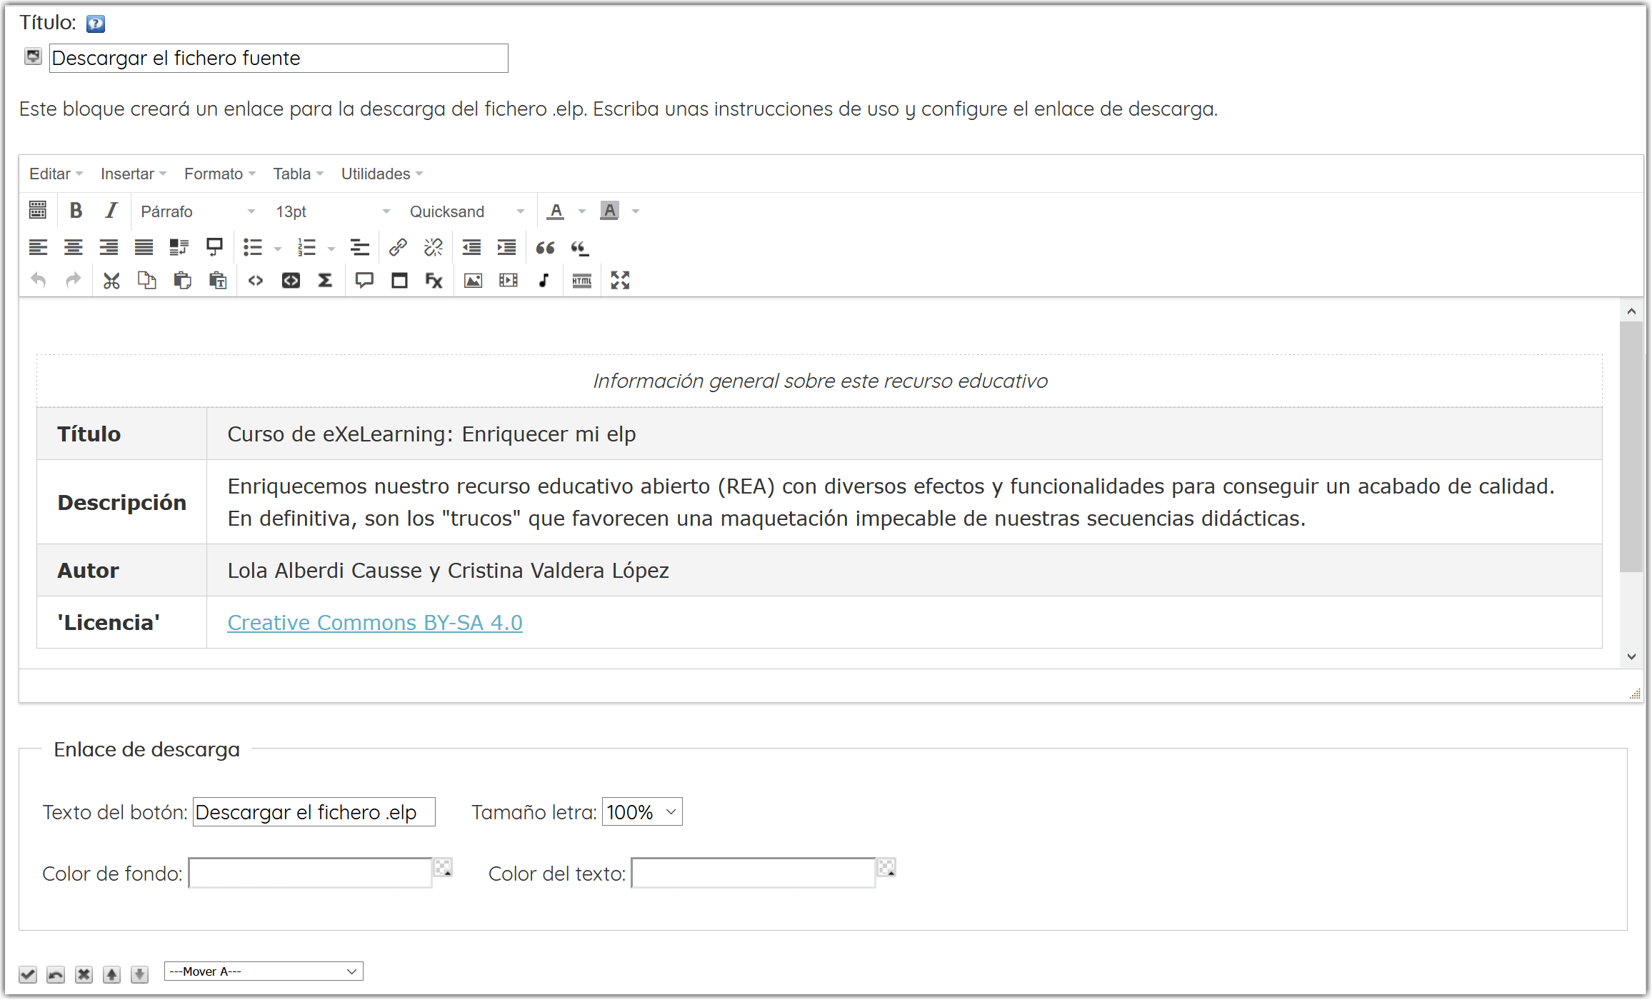Expand the Tamaño letra 100% dropdown

641,812
